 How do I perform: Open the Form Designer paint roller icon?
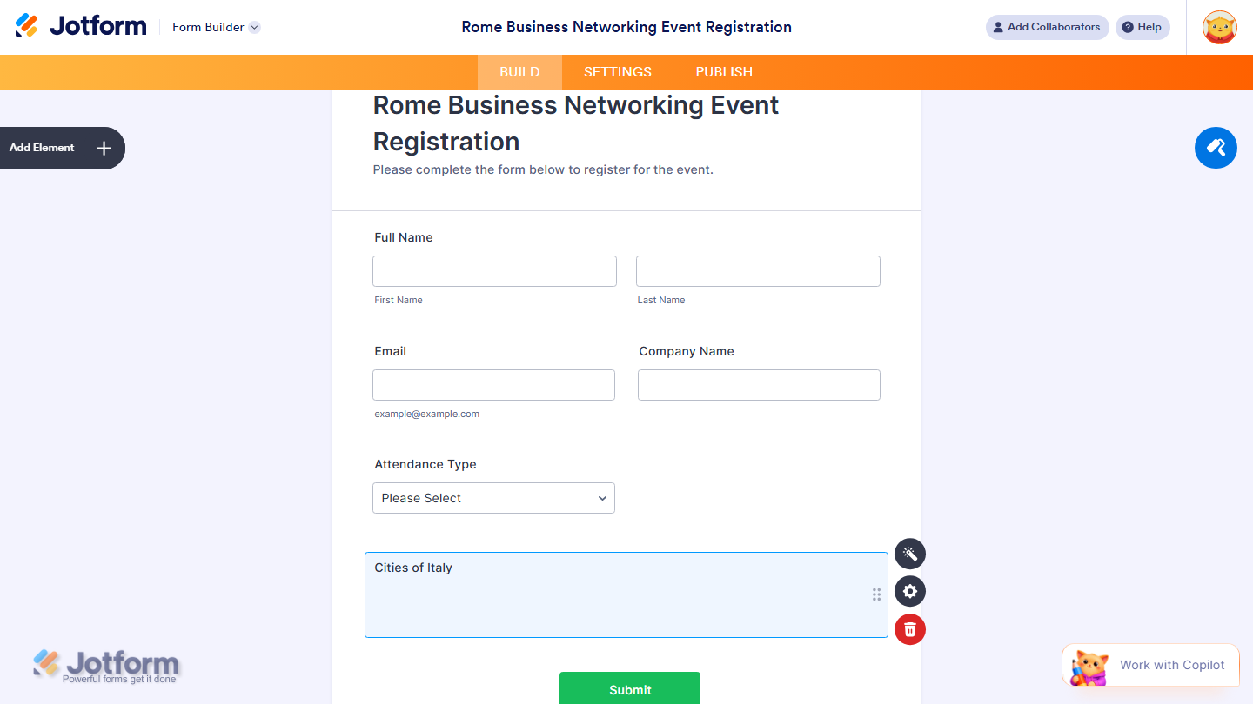tap(1216, 148)
